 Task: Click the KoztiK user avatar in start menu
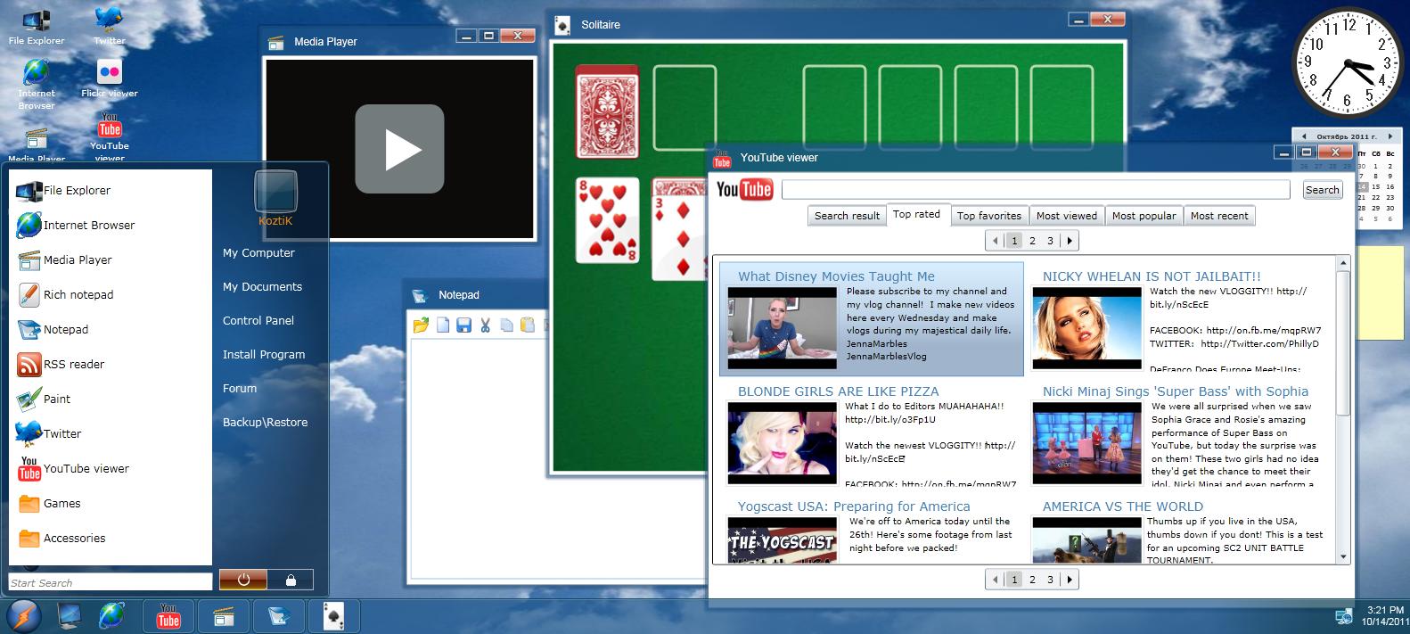coord(275,193)
